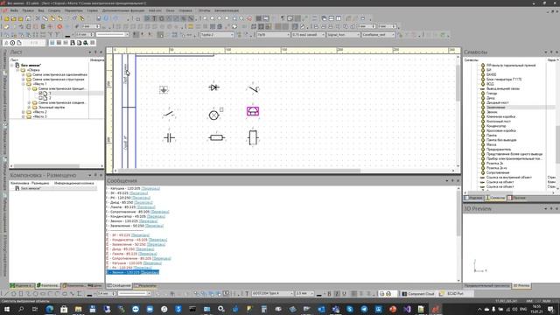560x315 pixels.
Task: Click the Text tool T icon in top toolbar
Action: click(154, 18)
